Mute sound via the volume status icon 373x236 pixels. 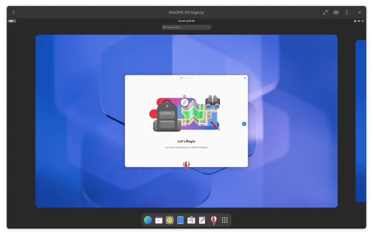point(358,21)
